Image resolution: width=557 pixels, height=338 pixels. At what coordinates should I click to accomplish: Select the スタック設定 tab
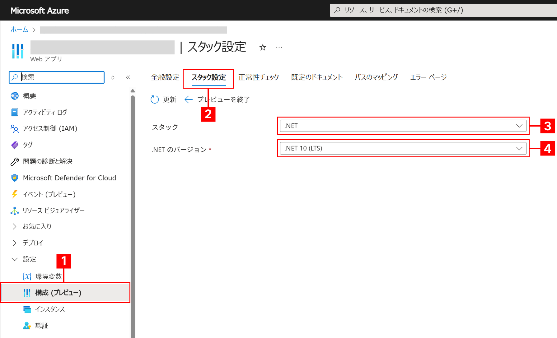[208, 77]
